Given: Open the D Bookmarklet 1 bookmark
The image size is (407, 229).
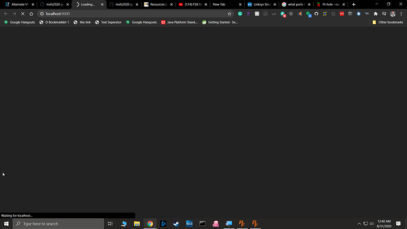Looking at the screenshot, I should [x=54, y=22].
